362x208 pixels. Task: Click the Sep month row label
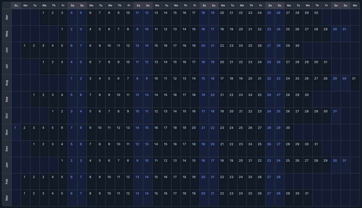pos(7,99)
